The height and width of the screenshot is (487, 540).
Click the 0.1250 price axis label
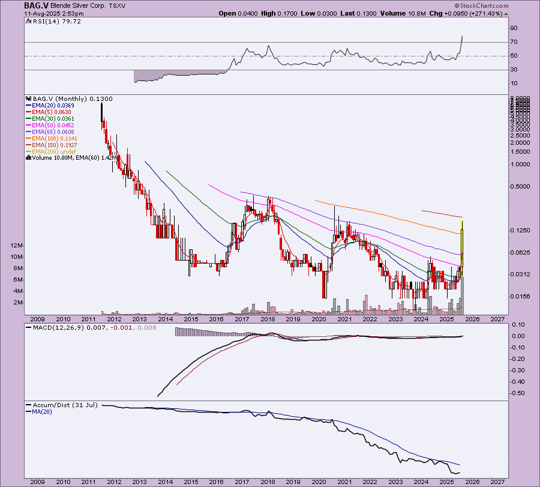[x=520, y=230]
